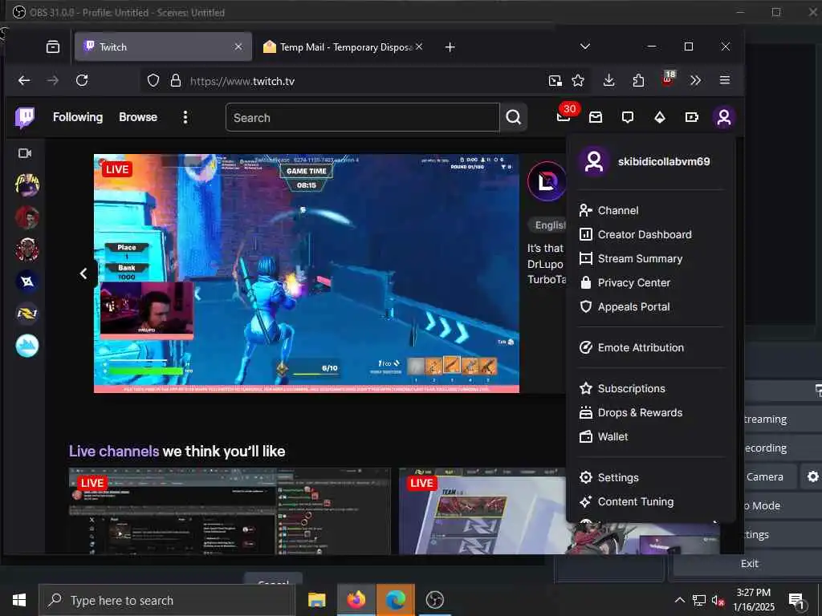This screenshot has width=822, height=616.
Task: Click the Firefox View icon
Action: click(53, 47)
